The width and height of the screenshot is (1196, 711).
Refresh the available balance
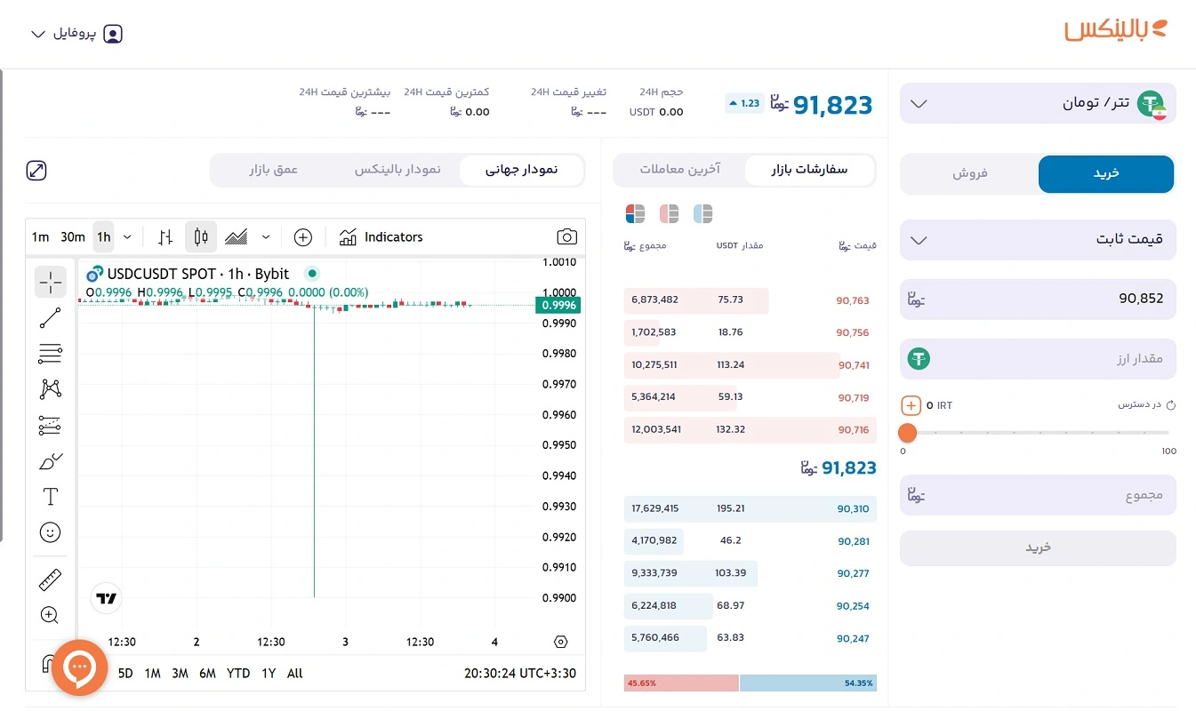[x=1170, y=405]
